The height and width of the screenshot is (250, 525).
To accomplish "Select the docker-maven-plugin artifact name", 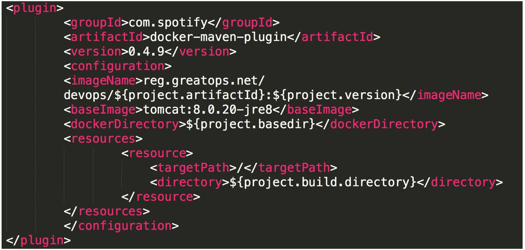I will tap(218, 37).
